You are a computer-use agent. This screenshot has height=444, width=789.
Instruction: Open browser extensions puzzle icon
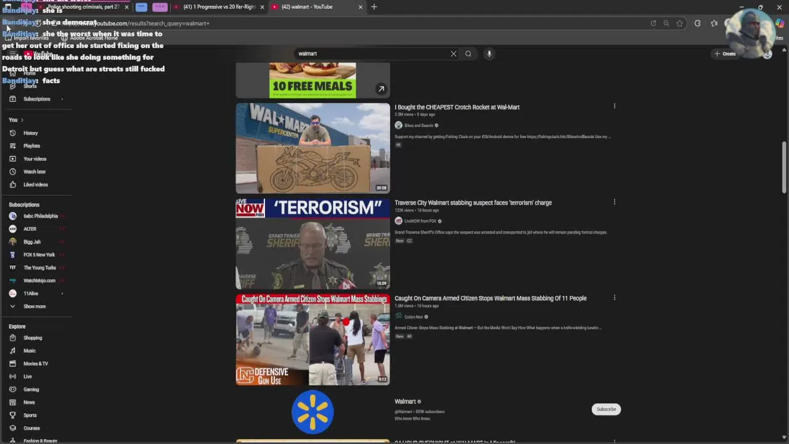[x=697, y=23]
